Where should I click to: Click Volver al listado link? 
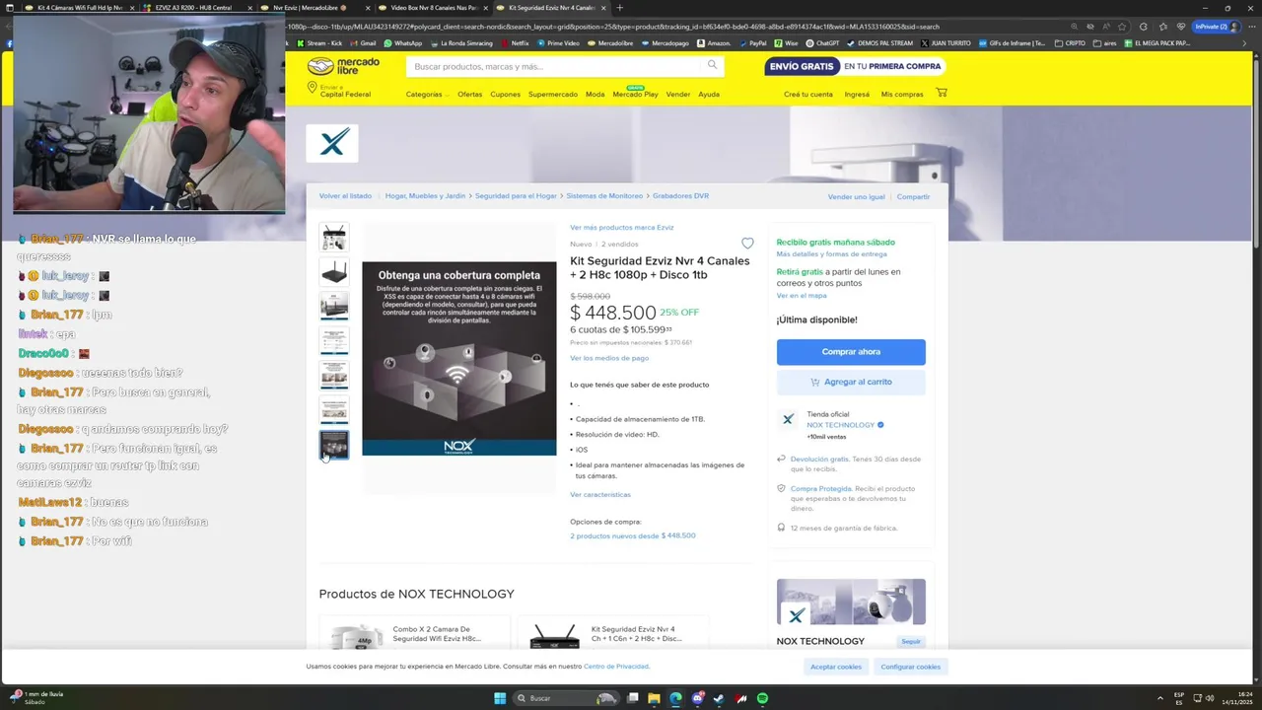[x=345, y=195]
